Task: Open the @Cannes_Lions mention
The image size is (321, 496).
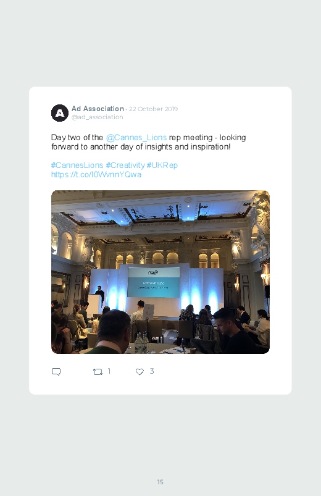Action: (136, 138)
